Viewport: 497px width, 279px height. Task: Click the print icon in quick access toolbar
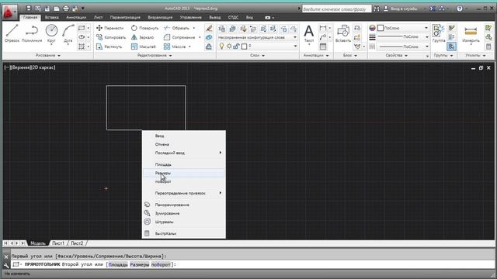(x=66, y=9)
